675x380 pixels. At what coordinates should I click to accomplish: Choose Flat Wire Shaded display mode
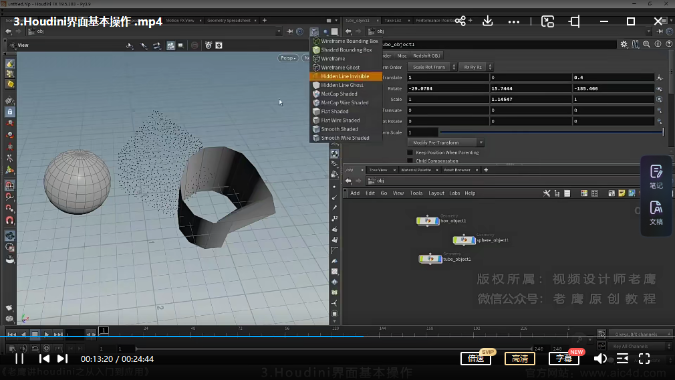346,120
